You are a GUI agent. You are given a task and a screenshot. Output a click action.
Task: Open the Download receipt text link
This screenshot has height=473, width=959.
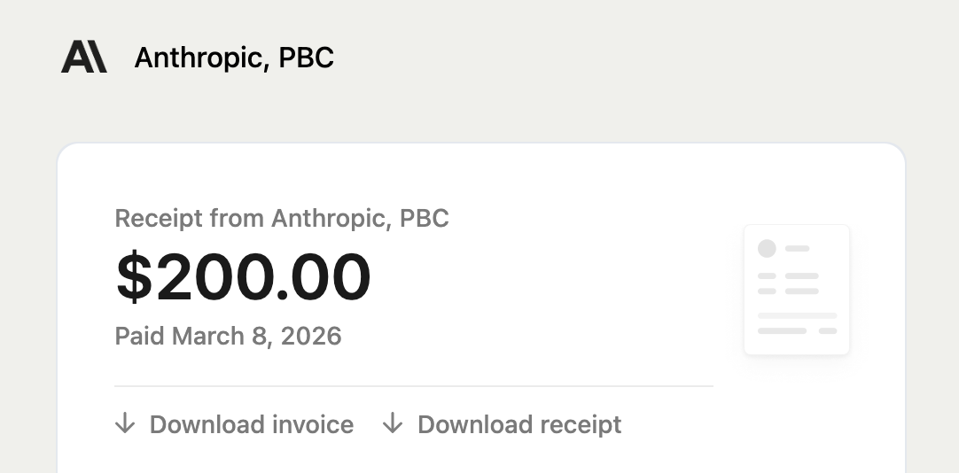click(x=519, y=425)
